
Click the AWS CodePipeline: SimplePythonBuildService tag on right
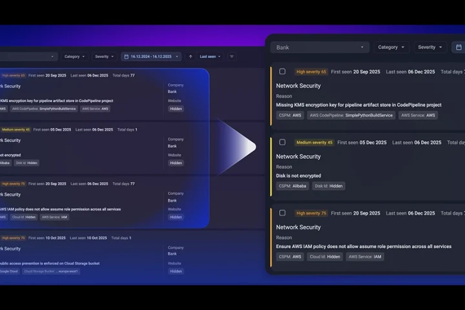(x=350, y=115)
